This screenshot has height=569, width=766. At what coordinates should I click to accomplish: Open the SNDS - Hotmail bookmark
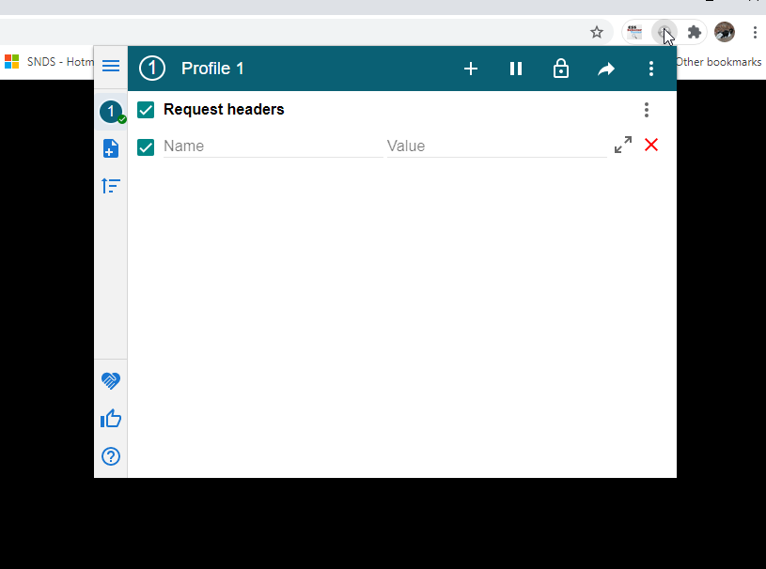point(49,62)
